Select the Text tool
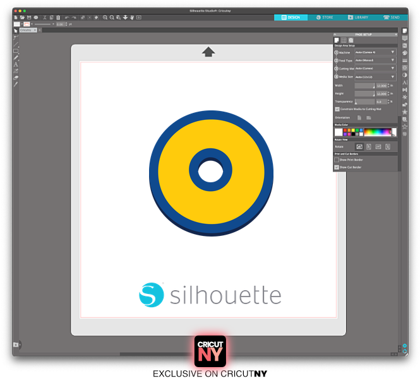The width and height of the screenshot is (420, 381). coord(16,64)
